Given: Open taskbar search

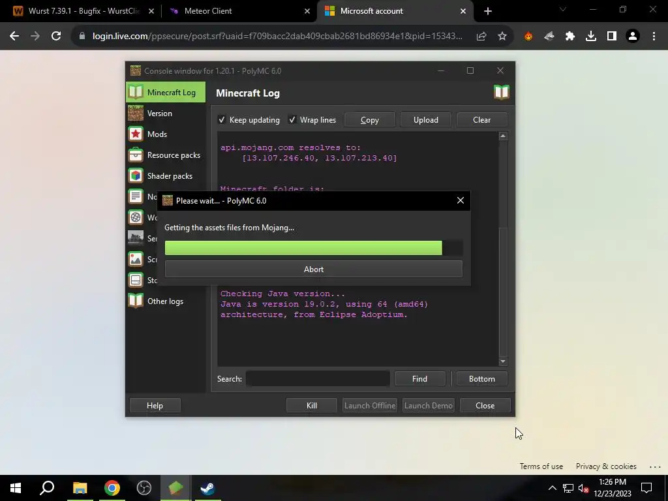Looking at the screenshot, I should (x=47, y=488).
